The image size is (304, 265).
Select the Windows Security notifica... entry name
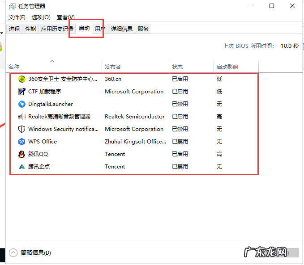click(64, 129)
